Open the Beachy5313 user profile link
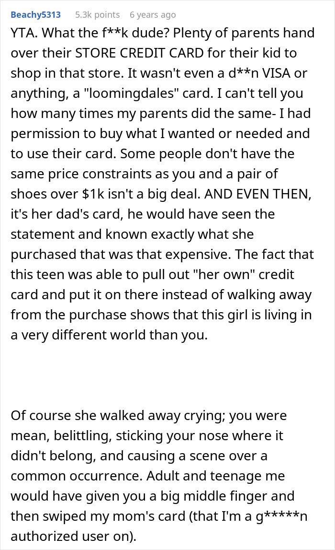The width and height of the screenshot is (335, 550). (x=35, y=15)
